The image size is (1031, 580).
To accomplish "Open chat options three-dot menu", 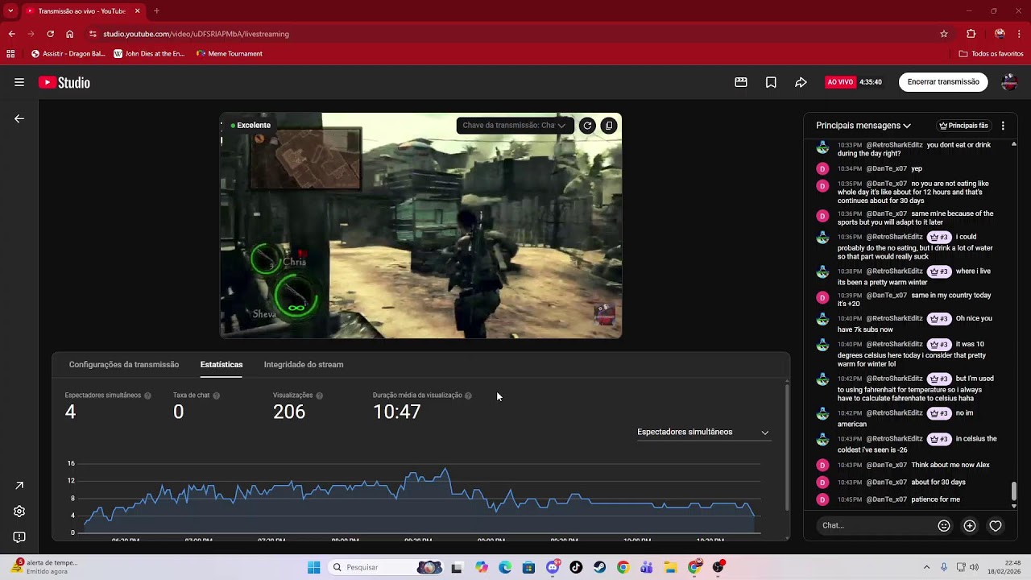I will (x=1003, y=126).
